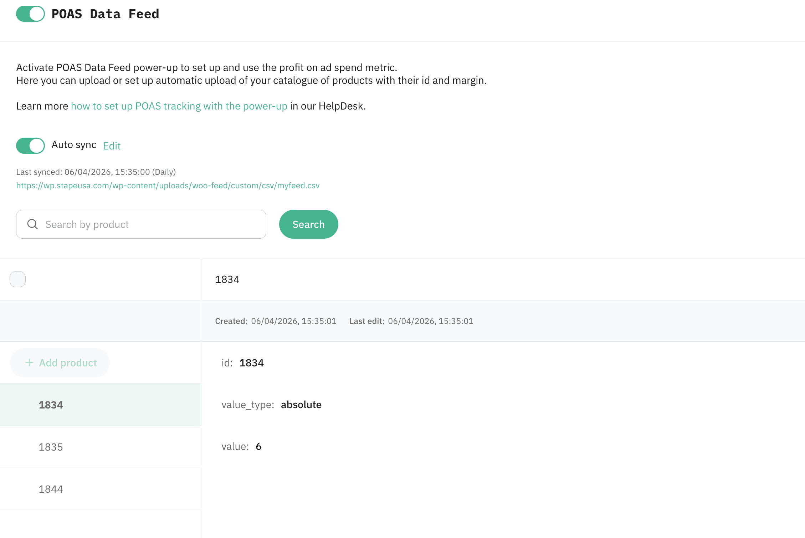Viewport: 805px width, 538px height.
Task: Click the plus icon on Add product
Action: click(x=29, y=362)
